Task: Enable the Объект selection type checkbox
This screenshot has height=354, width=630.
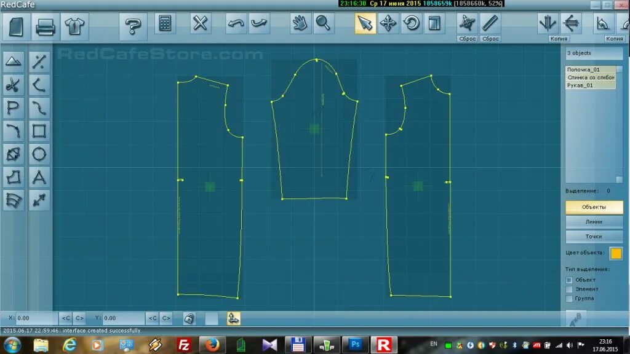Action: [x=569, y=280]
